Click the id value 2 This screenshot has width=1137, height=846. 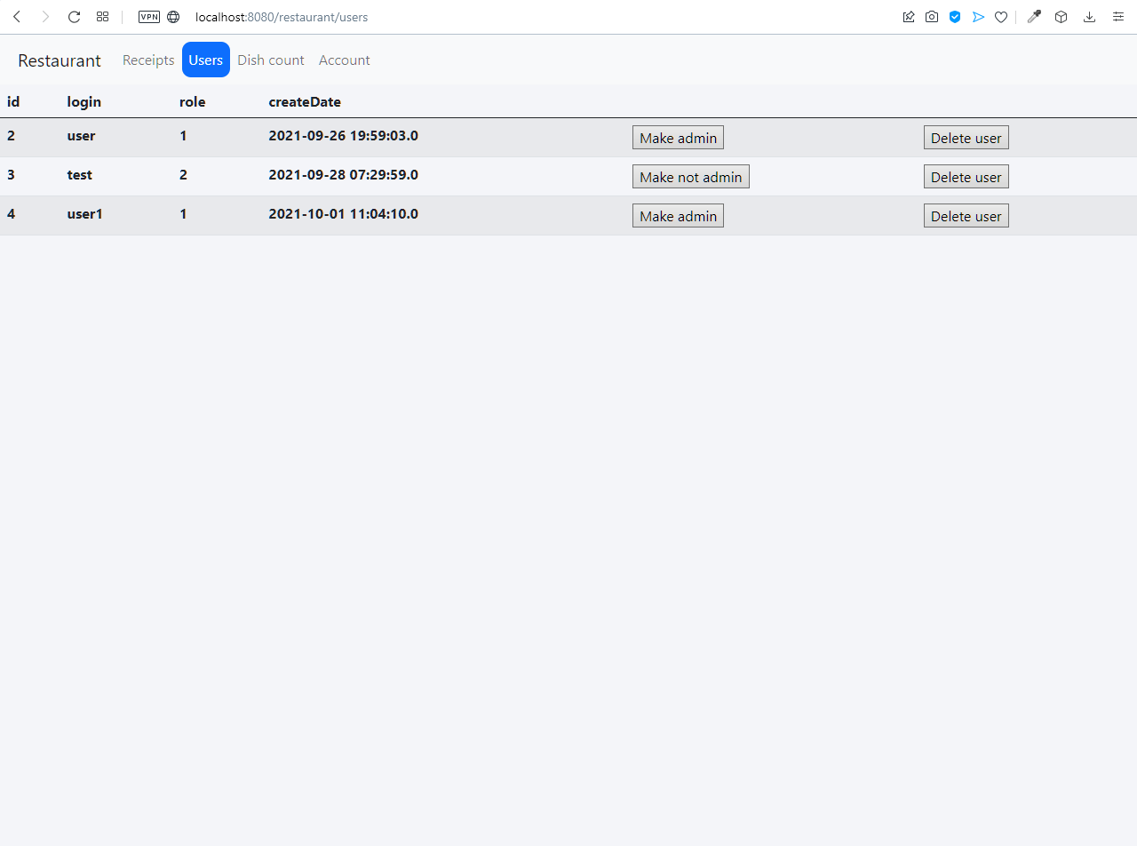pos(12,136)
